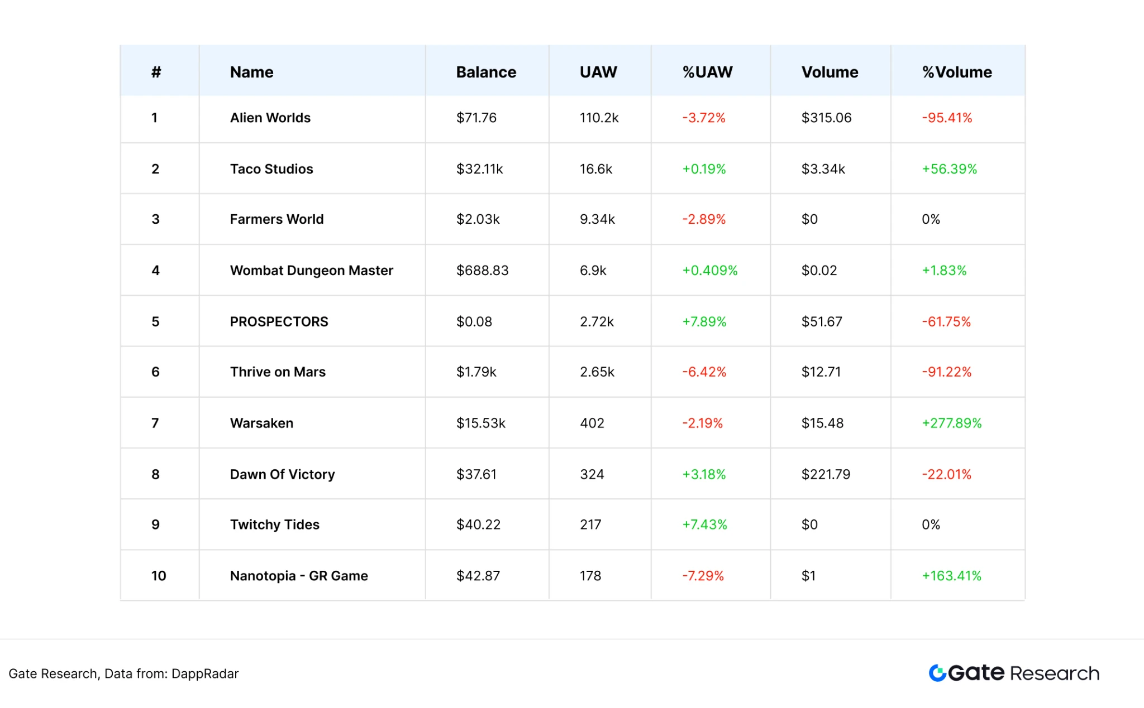
Task: Click the %Volume column header
Action: coord(956,72)
